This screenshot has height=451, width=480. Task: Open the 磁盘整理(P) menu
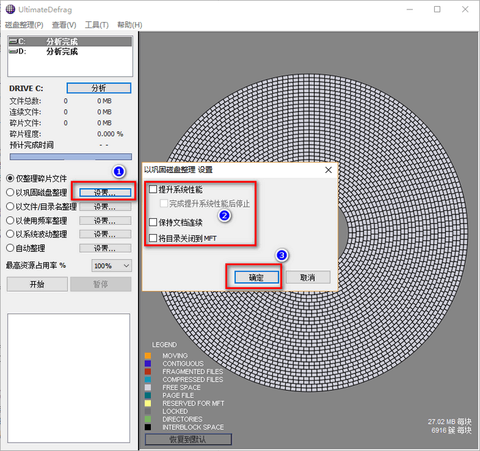(24, 25)
